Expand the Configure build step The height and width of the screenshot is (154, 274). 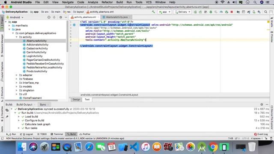click(x=19, y=121)
